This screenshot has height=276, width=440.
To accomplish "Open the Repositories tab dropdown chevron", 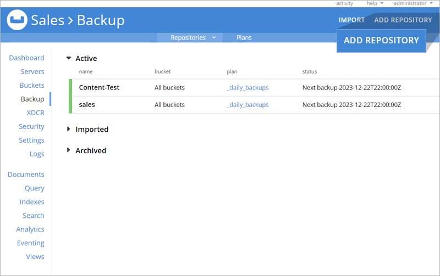I will (214, 37).
